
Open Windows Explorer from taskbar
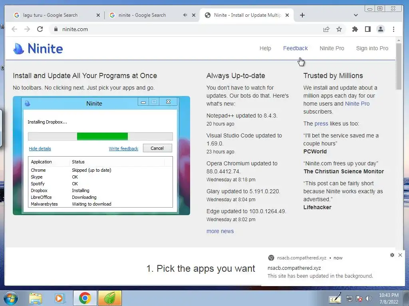pos(36,298)
